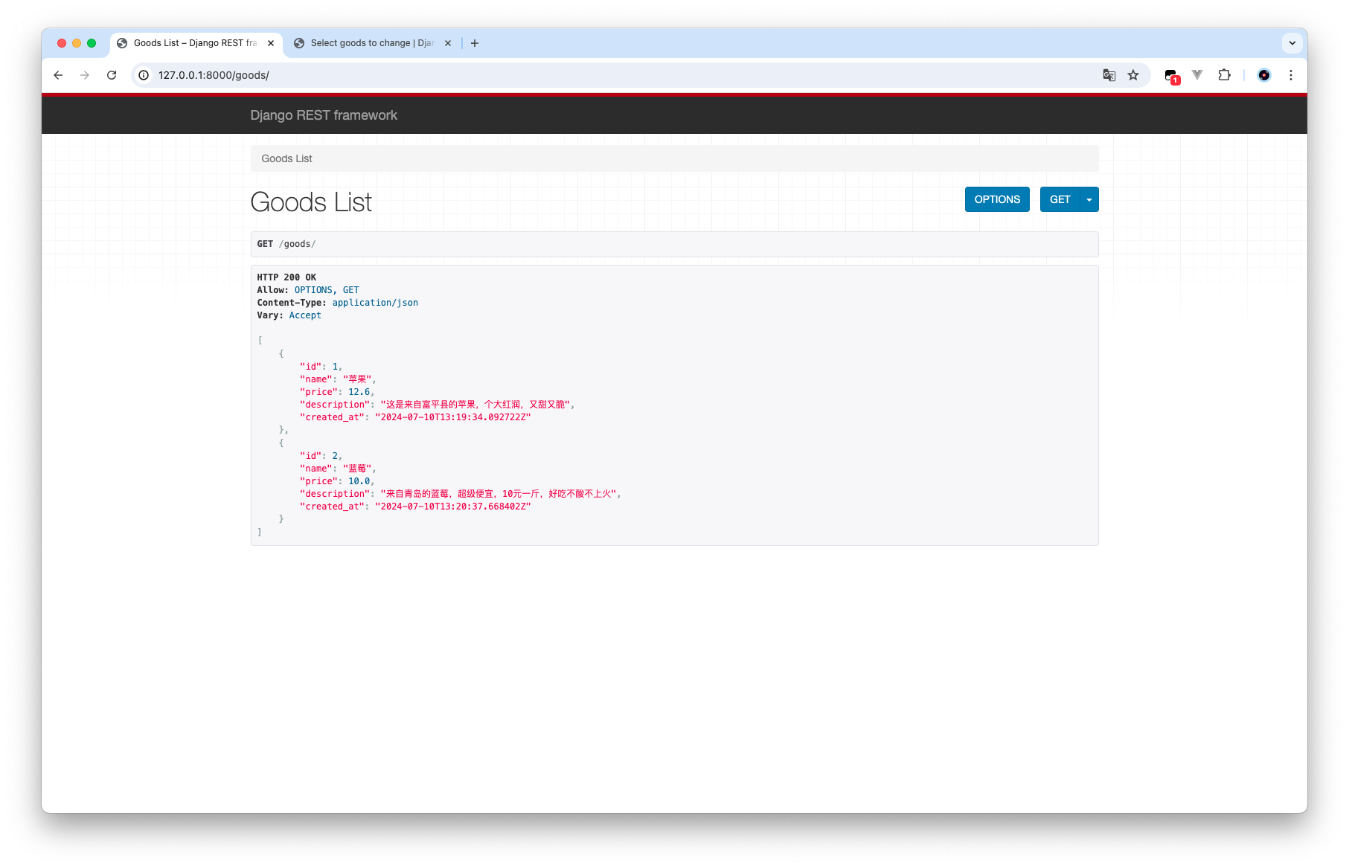This screenshot has width=1349, height=868.
Task: Click the Vary header Accept value
Action: pos(305,315)
